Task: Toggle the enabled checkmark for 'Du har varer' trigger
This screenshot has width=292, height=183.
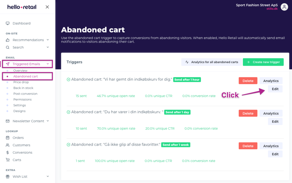Action: tap(69, 112)
